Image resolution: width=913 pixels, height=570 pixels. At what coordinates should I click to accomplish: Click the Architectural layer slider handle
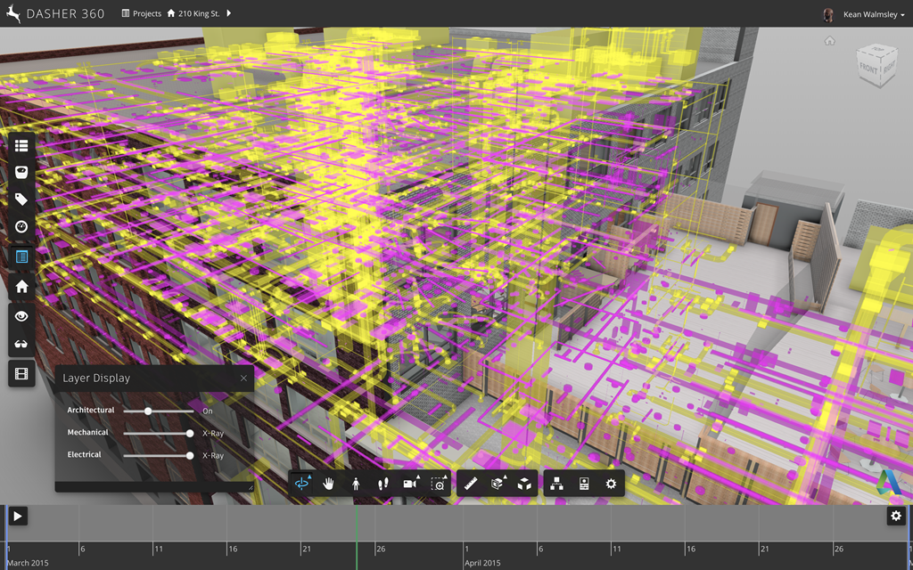(x=148, y=411)
